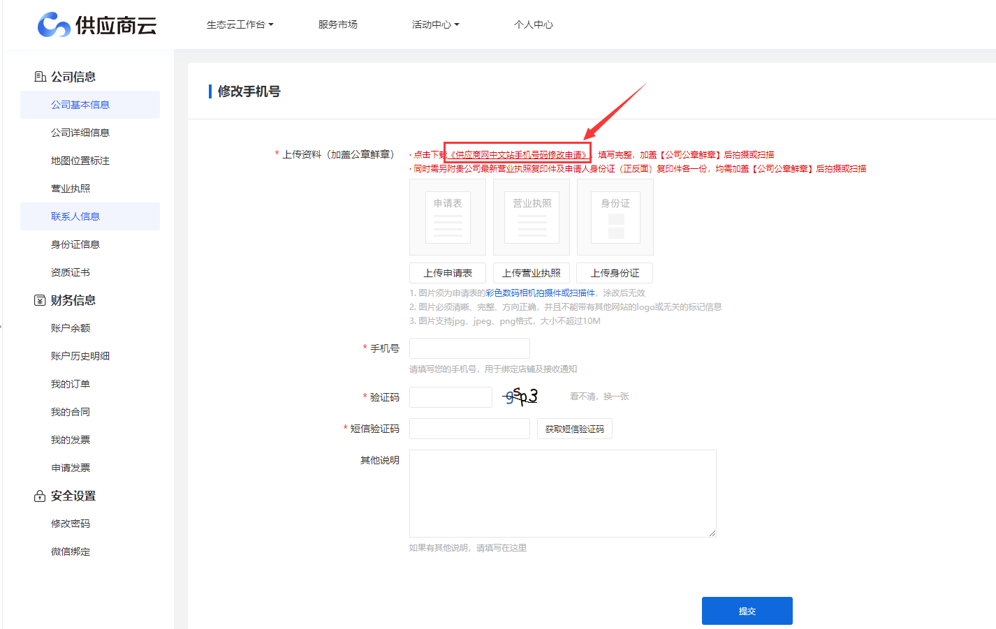Select 联系人信息 in sidebar
This screenshot has width=996, height=629.
coord(90,216)
